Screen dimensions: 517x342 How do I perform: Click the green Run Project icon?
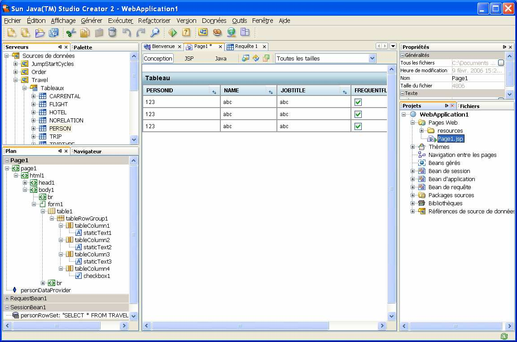(173, 32)
